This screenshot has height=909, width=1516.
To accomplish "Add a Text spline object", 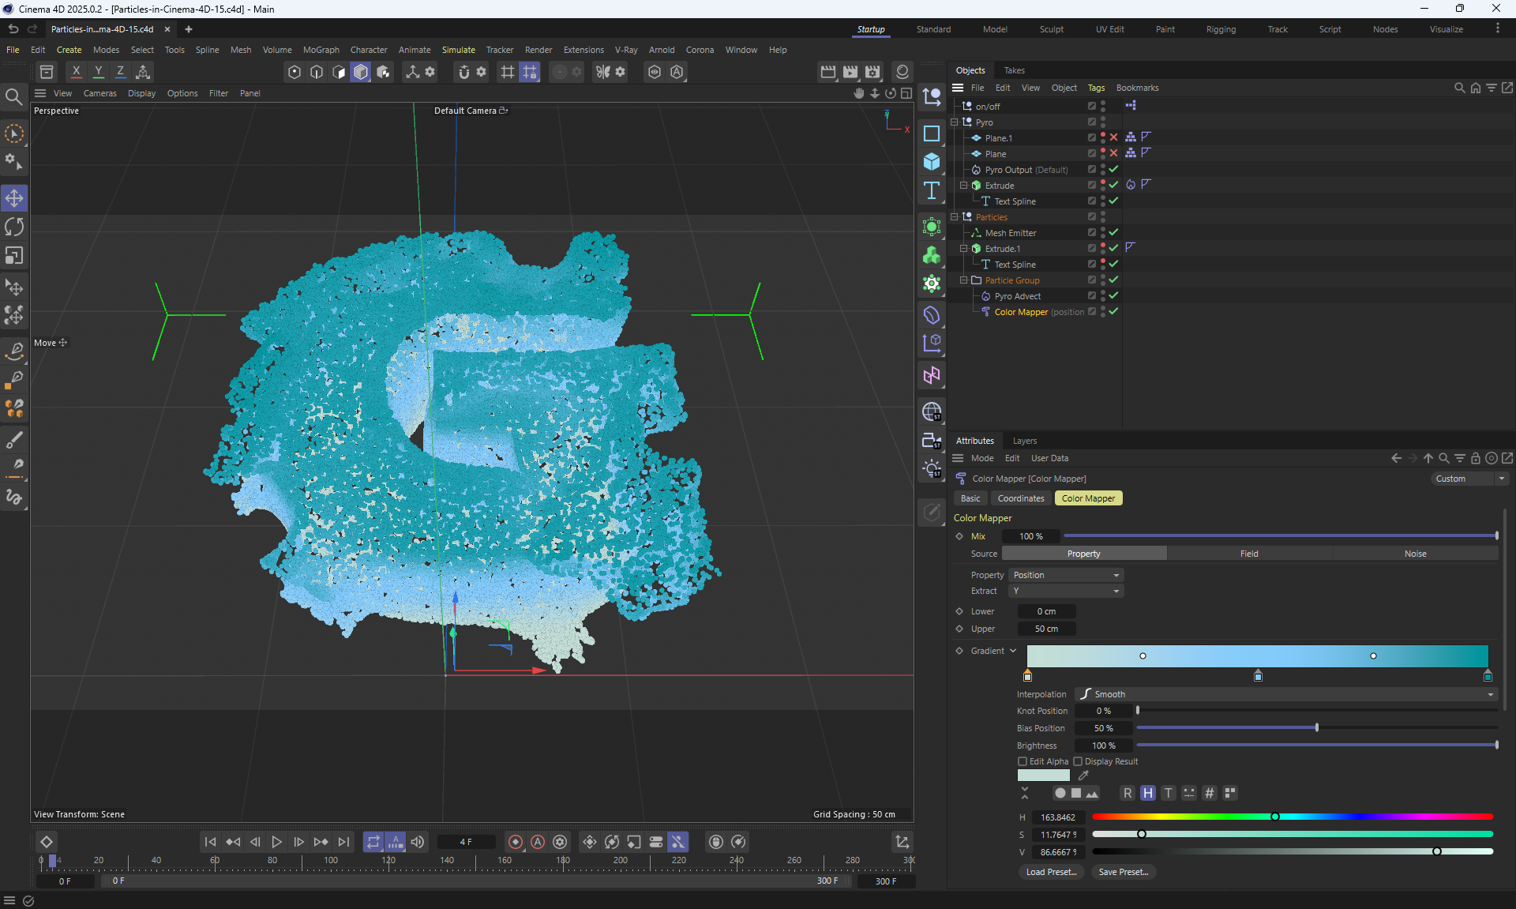I will point(932,190).
